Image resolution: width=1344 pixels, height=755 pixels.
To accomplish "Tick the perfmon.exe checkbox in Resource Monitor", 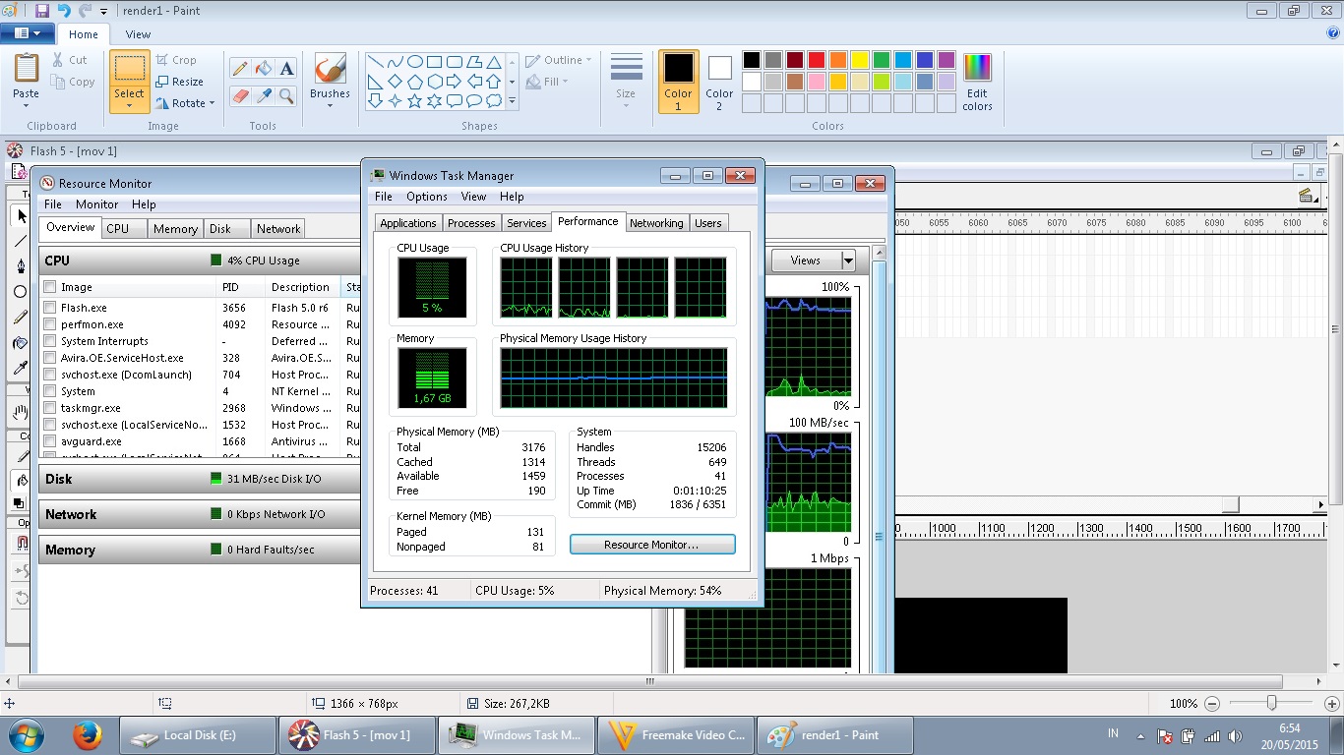I will pyautogui.click(x=49, y=324).
